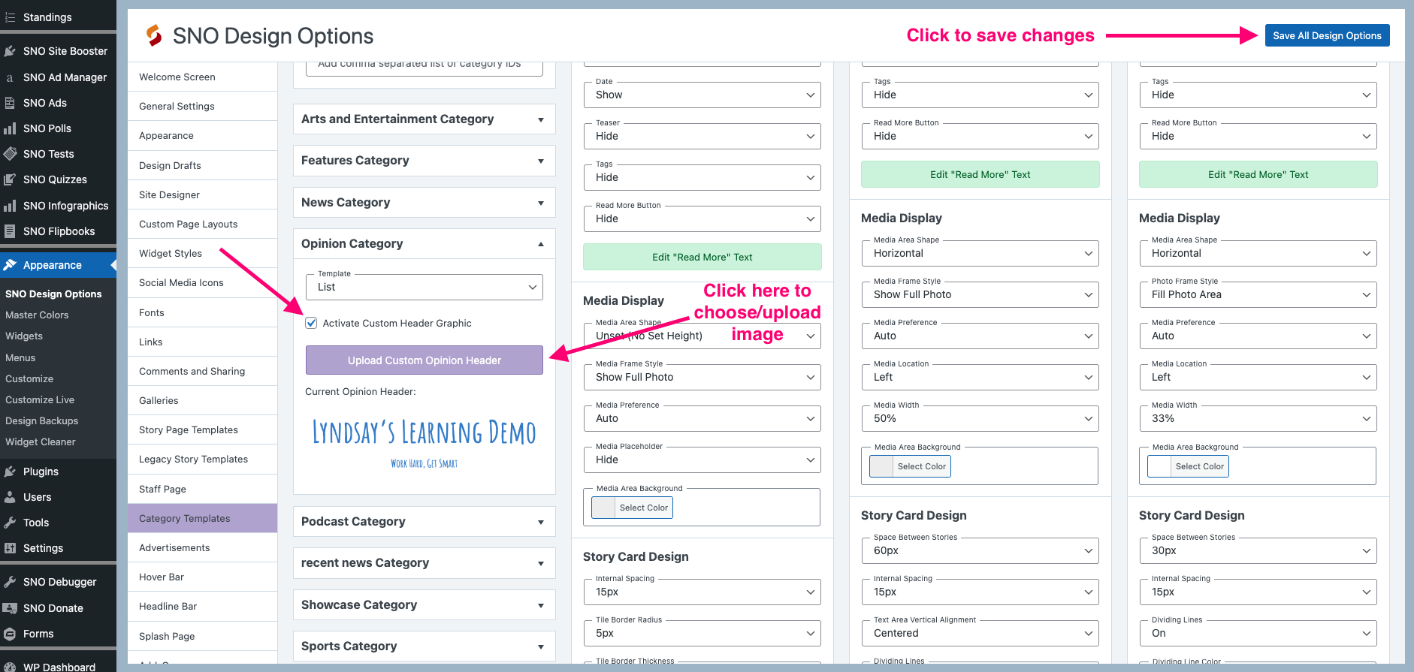The height and width of the screenshot is (672, 1414).
Task: Click the SNO Infographics bar chart icon
Action: pos(10,206)
